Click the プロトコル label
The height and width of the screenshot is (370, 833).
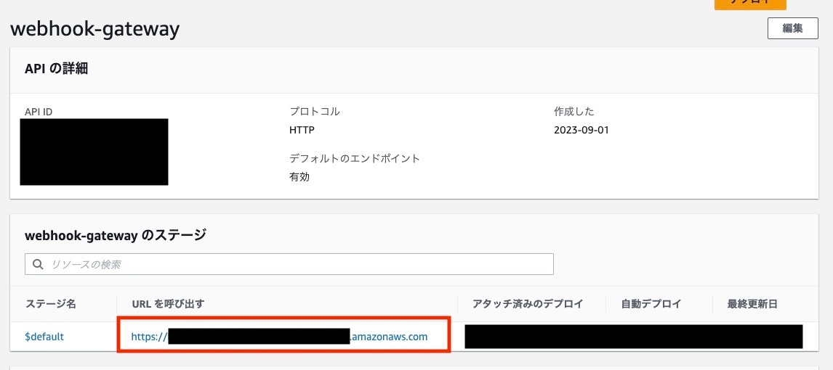(315, 112)
